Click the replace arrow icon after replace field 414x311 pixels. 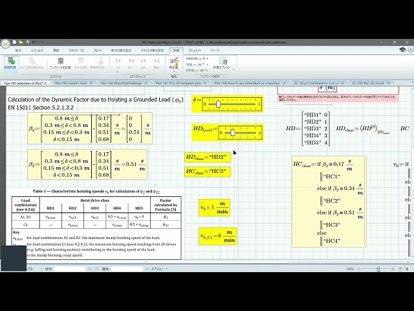(x=147, y=269)
